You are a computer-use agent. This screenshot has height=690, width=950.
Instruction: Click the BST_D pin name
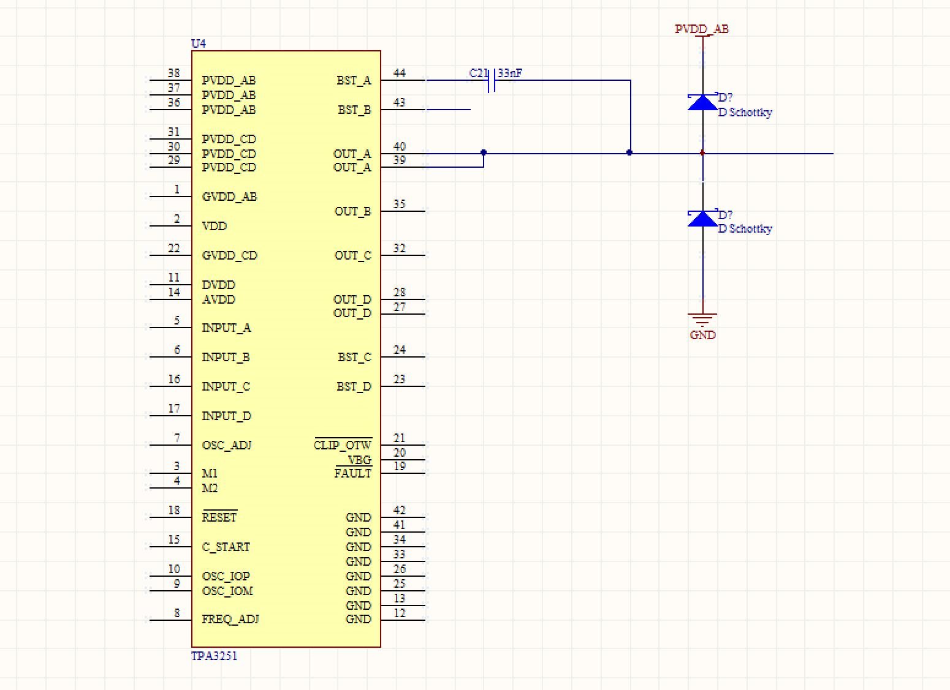354,386
